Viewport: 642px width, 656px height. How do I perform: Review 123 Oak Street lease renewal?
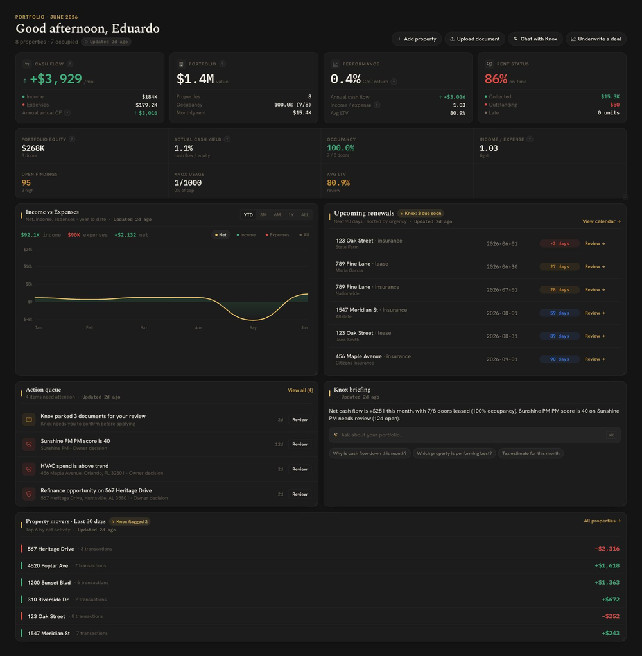594,336
